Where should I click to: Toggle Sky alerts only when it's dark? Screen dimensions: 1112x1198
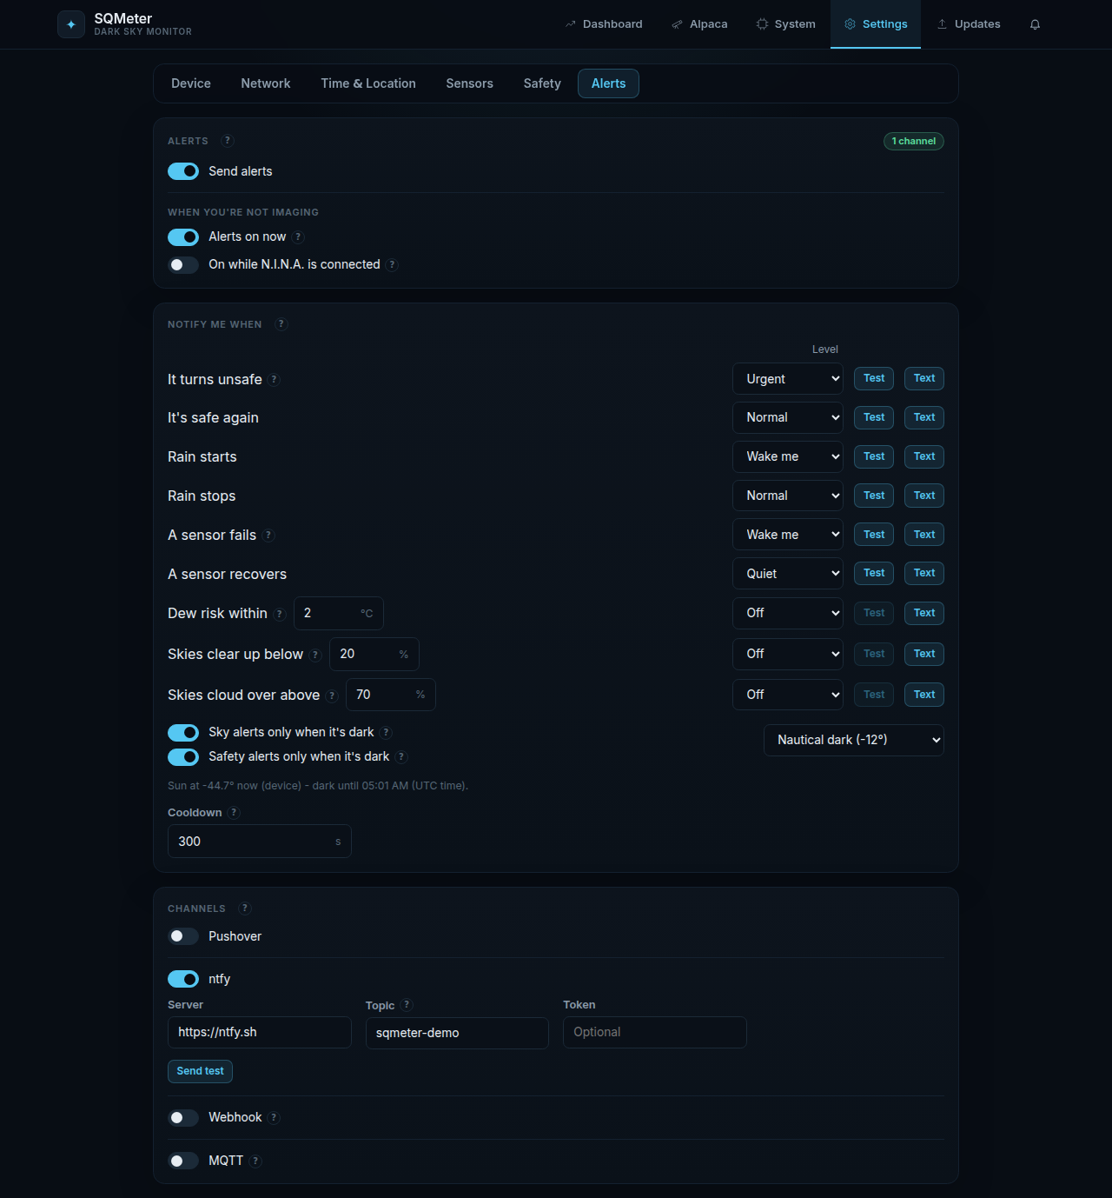pyautogui.click(x=183, y=733)
